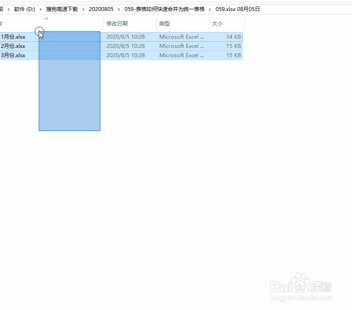Expand chevron after 搜狗高速下载 breadcrumb
The height and width of the screenshot is (310, 352).
(83, 9)
